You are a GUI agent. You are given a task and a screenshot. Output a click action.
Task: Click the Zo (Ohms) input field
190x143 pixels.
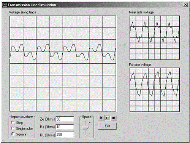click(65, 119)
